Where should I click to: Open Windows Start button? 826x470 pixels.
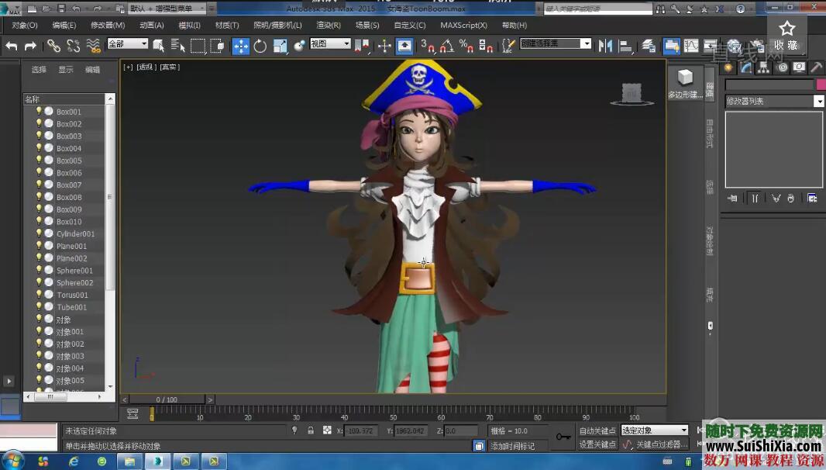tap(12, 461)
